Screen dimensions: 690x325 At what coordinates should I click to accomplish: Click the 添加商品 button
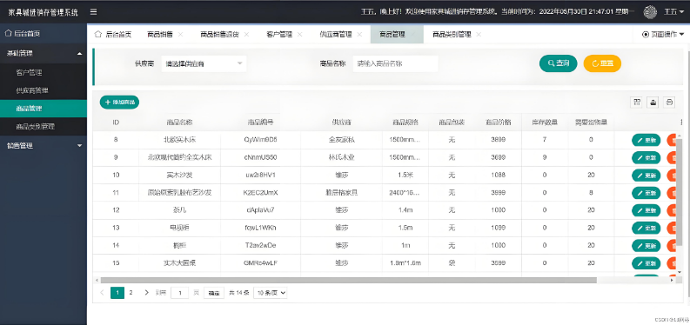120,103
